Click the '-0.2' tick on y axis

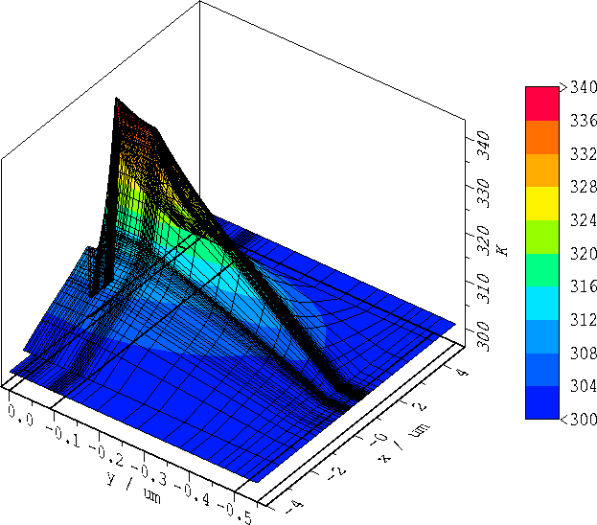pyautogui.click(x=106, y=455)
